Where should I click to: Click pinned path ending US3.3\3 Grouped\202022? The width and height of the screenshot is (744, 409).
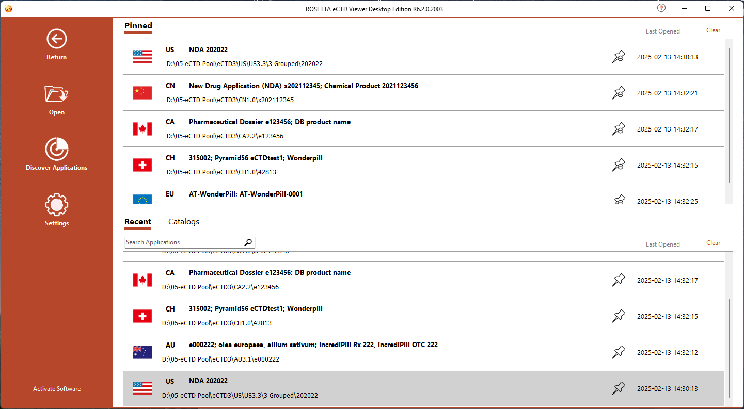click(245, 64)
